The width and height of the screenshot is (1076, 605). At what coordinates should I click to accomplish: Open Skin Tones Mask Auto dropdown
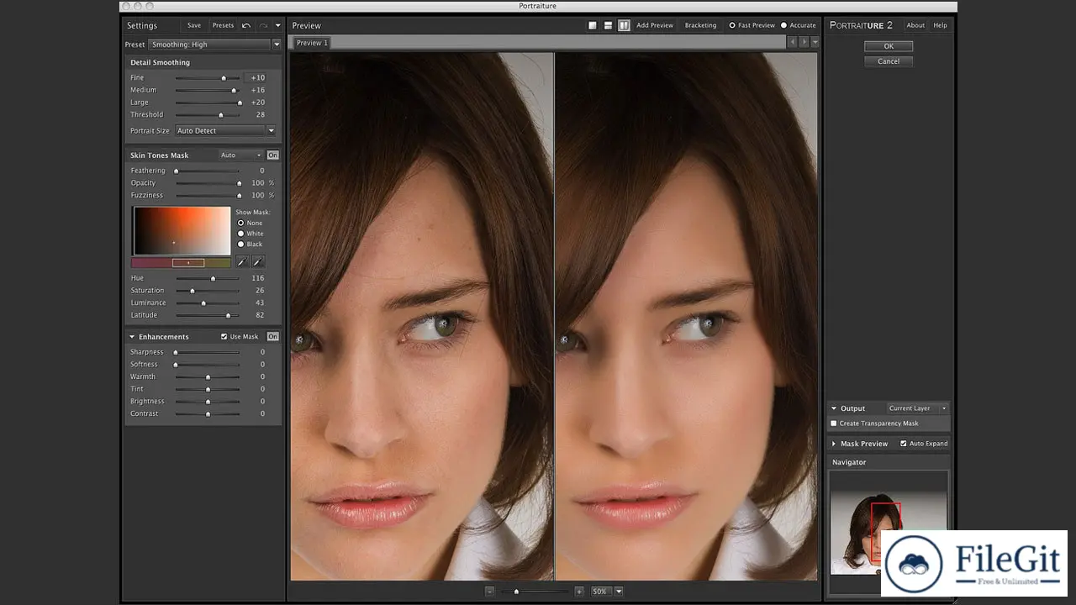pos(240,155)
